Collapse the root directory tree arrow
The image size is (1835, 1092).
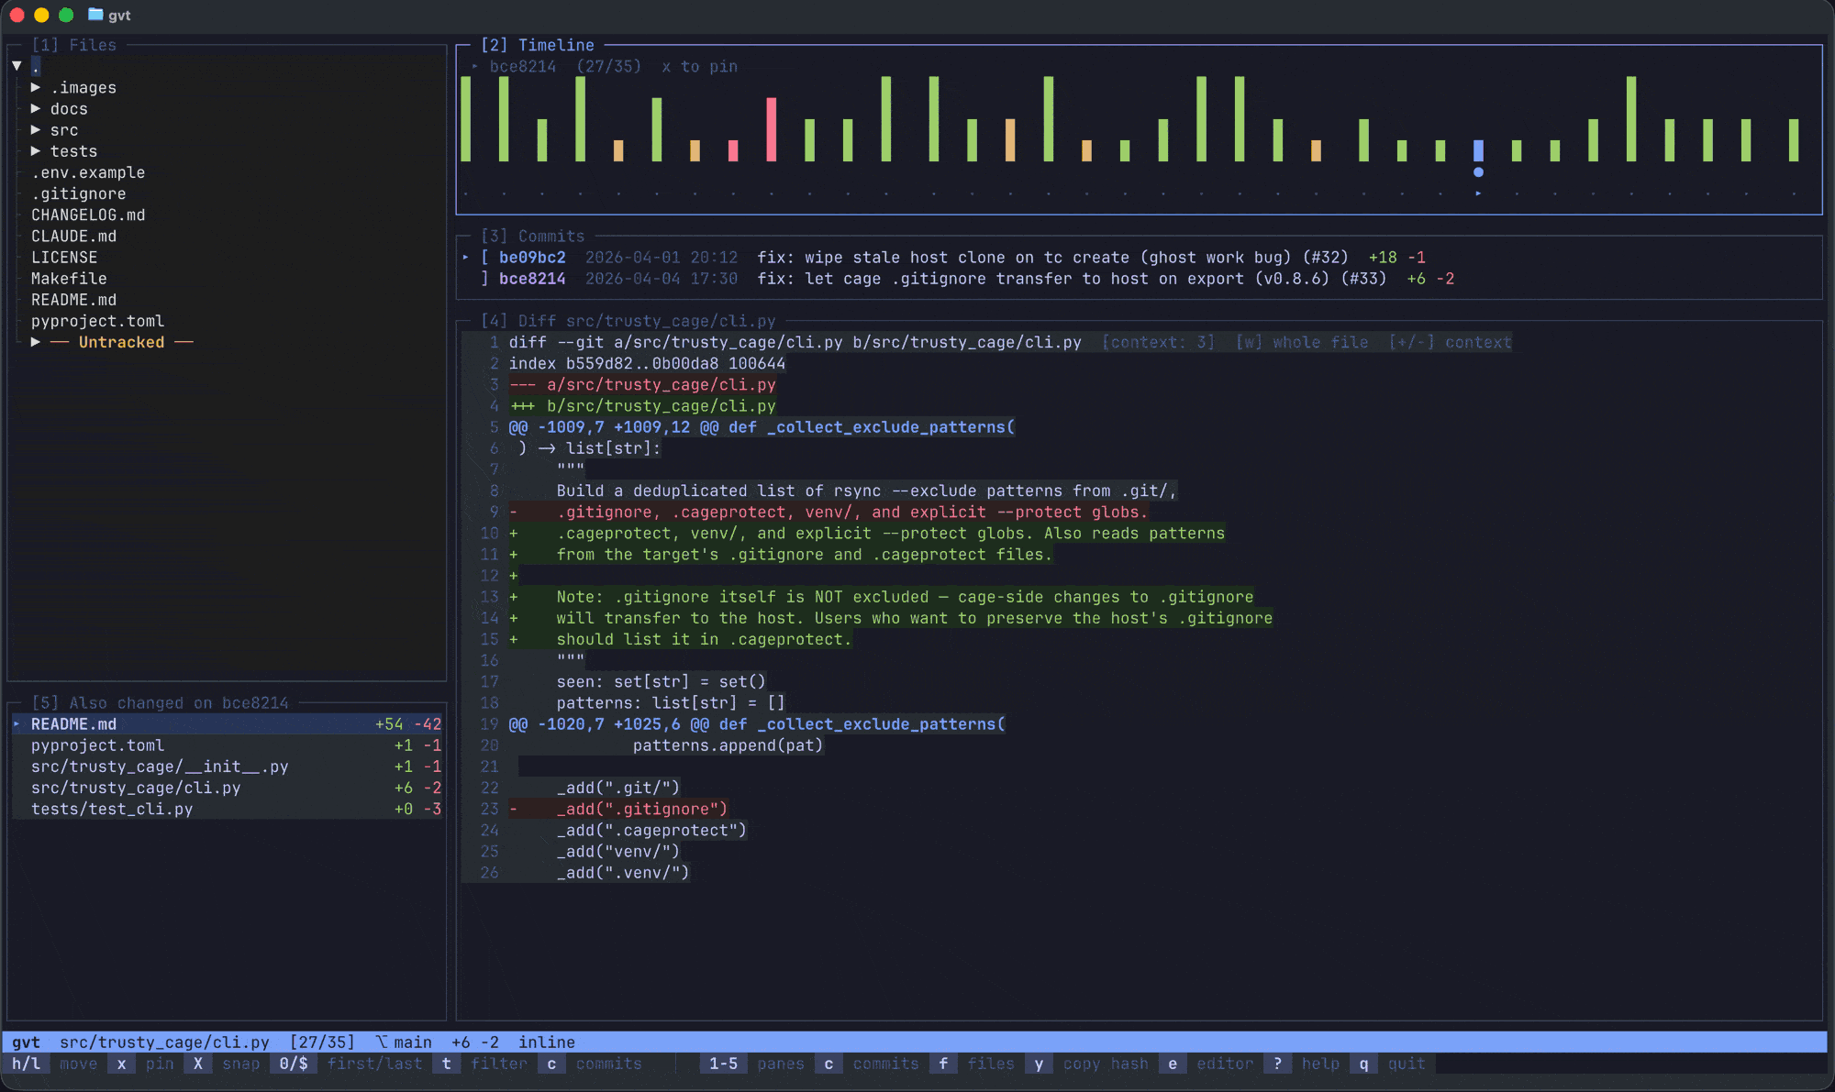(x=17, y=66)
